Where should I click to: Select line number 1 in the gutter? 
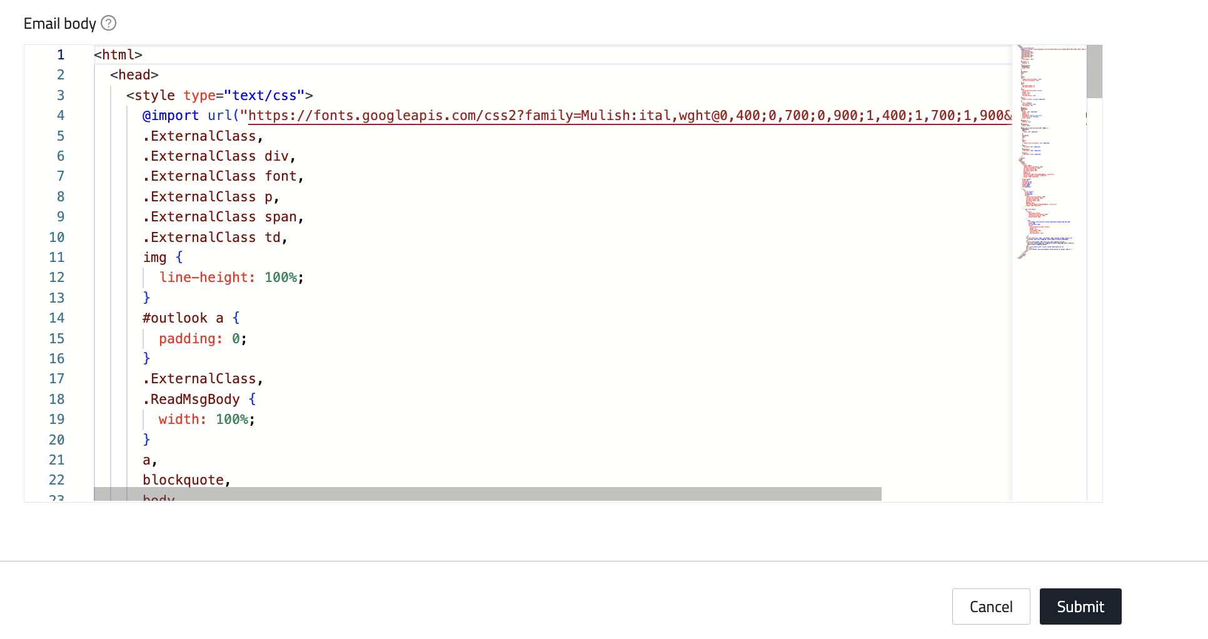[61, 55]
